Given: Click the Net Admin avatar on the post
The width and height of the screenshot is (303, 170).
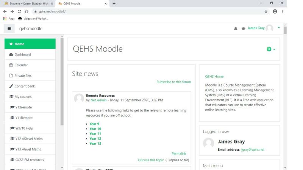Looking at the screenshot, I should click(79, 98).
